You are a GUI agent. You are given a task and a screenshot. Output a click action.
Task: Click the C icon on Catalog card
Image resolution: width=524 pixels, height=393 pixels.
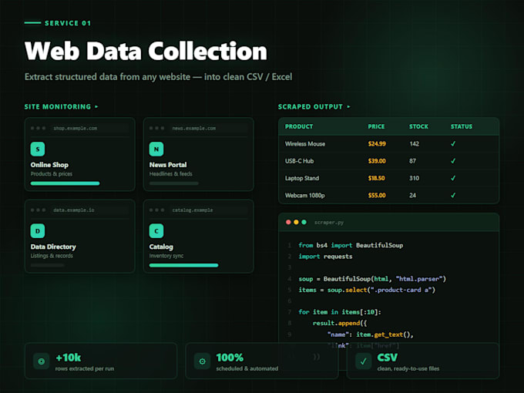click(x=156, y=231)
